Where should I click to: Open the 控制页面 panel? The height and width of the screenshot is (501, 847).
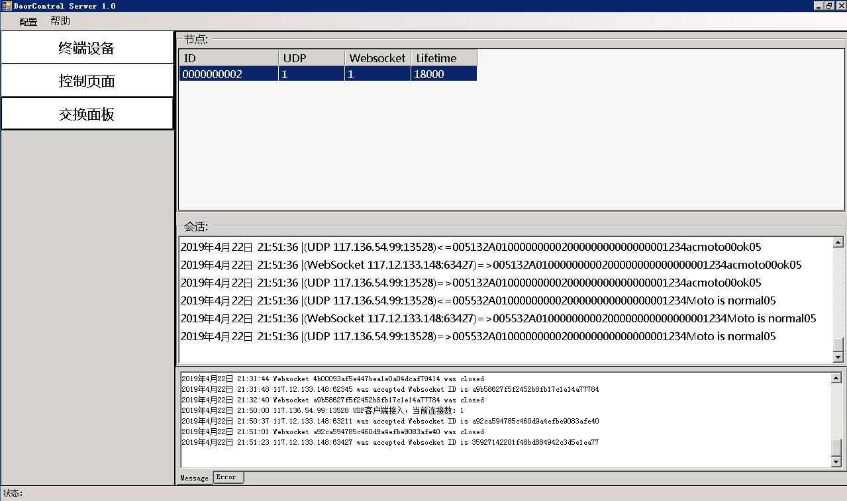(87, 81)
